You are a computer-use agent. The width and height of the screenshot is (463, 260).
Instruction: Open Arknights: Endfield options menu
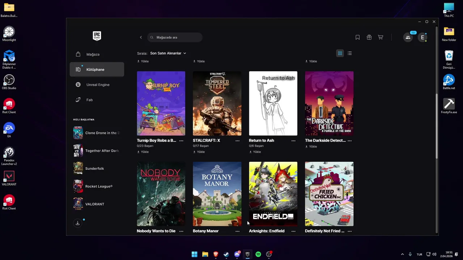click(293, 231)
